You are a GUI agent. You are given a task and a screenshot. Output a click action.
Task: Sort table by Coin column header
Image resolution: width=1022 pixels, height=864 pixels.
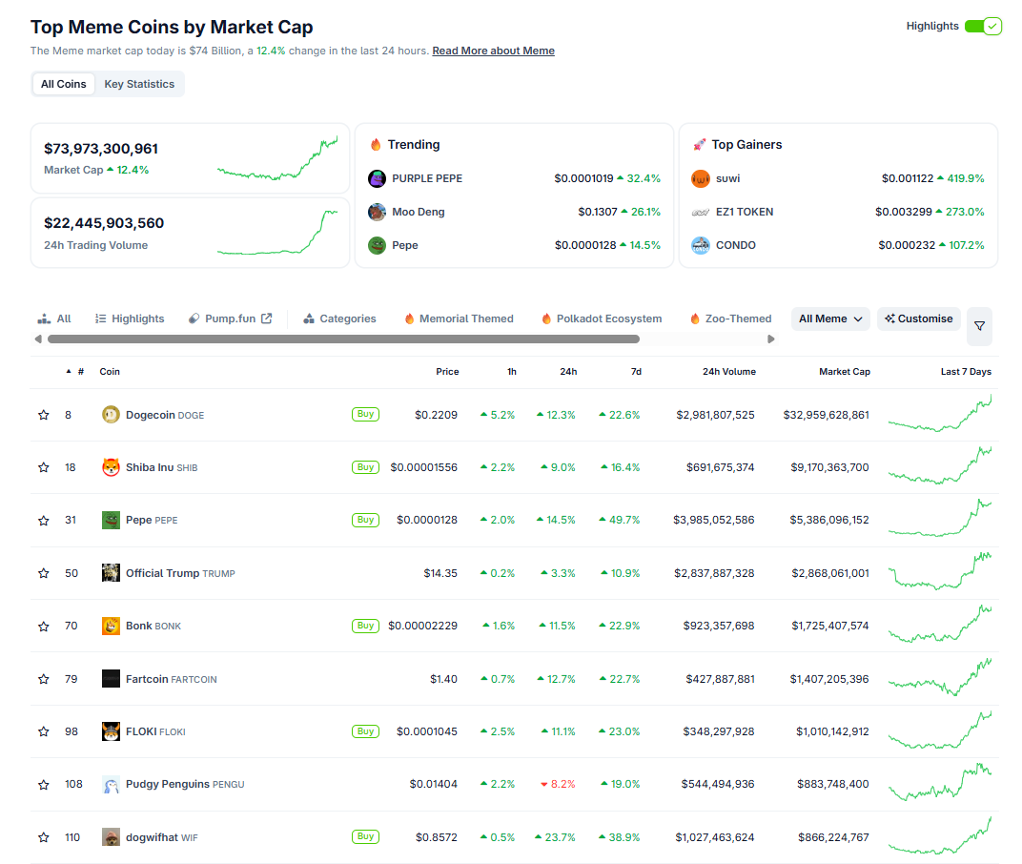coord(110,372)
